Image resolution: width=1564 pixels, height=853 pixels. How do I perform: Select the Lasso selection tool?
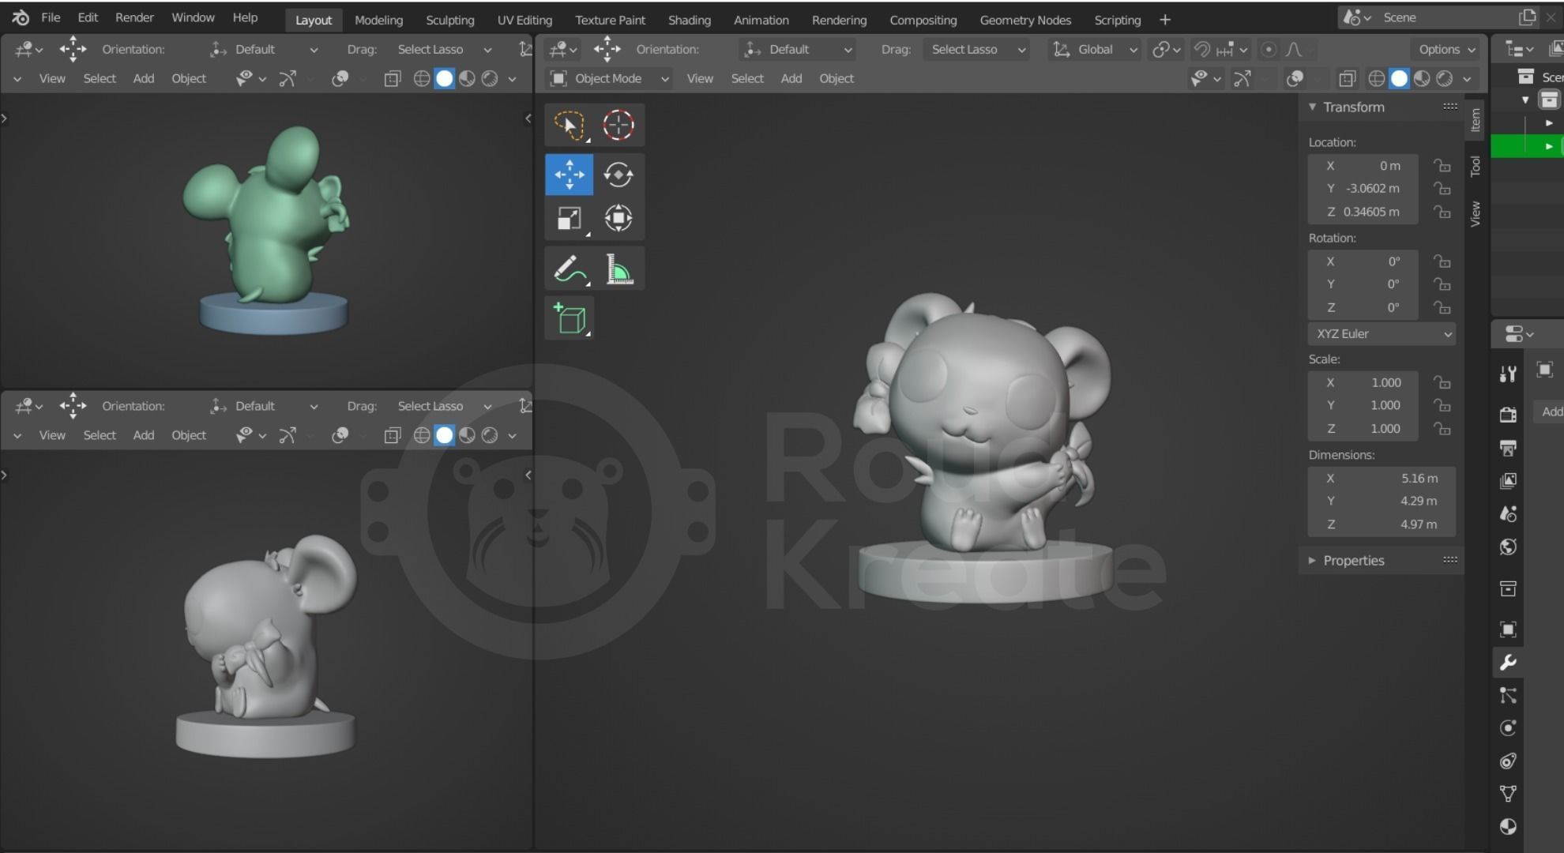tap(569, 125)
